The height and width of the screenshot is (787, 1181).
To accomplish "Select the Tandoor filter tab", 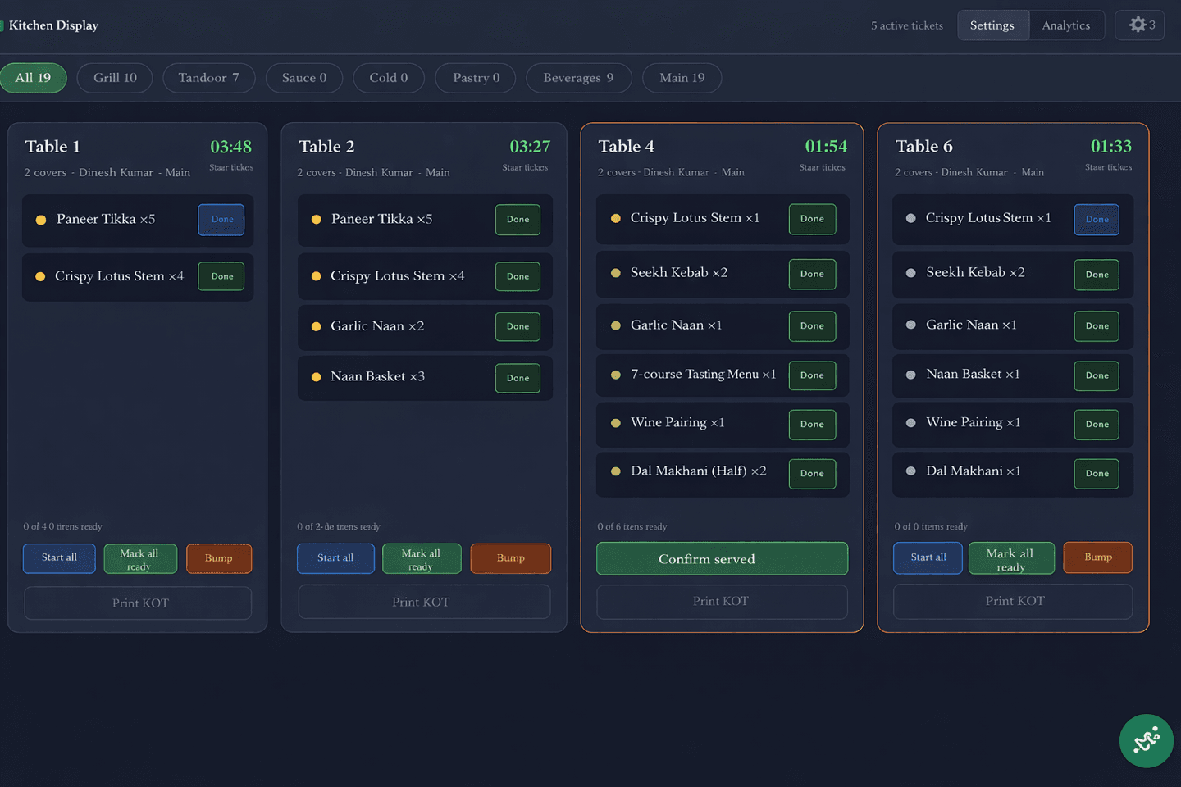I will (x=208, y=77).
